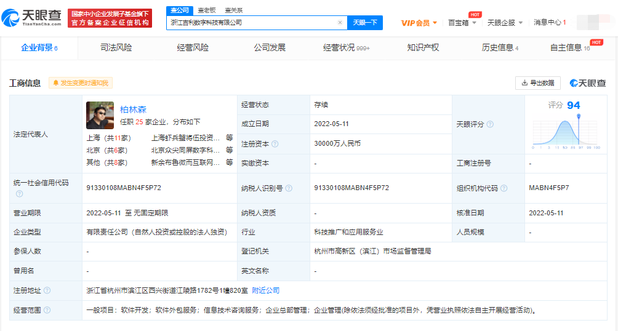This screenshot has height=331, width=618.
Task: Open 上海虾兵蟹将伍投资 company link
Action: (x=185, y=138)
